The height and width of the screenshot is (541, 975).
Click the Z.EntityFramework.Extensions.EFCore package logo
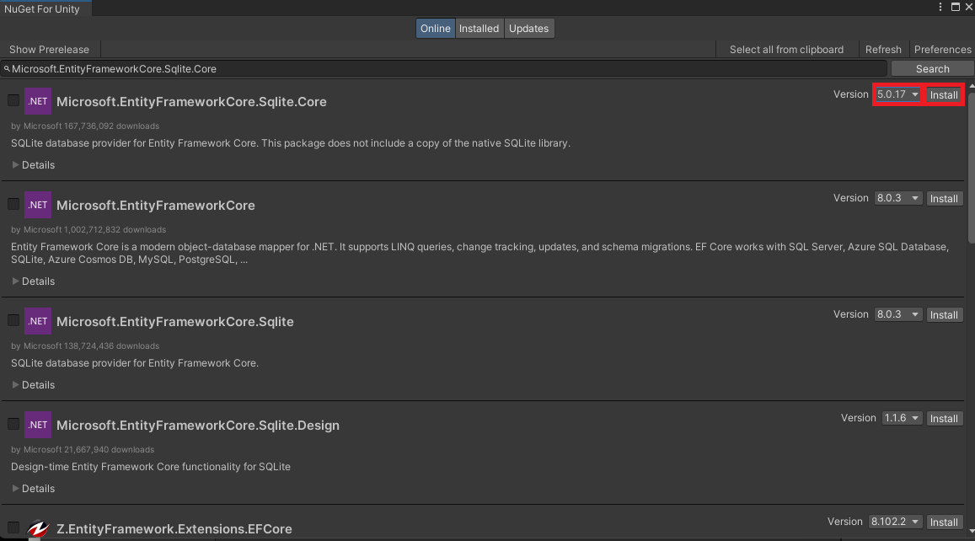click(38, 528)
